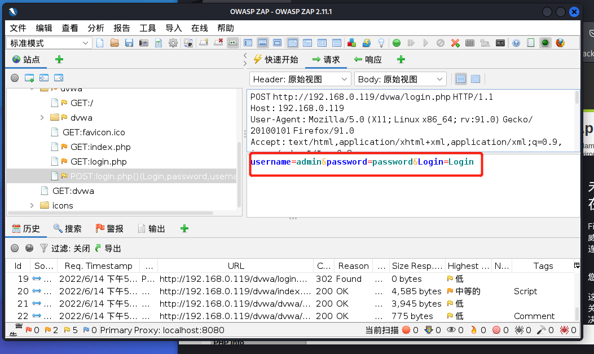594x354 pixels.
Task: Add a new tab beside 响应 with the plus
Action: coord(401,59)
